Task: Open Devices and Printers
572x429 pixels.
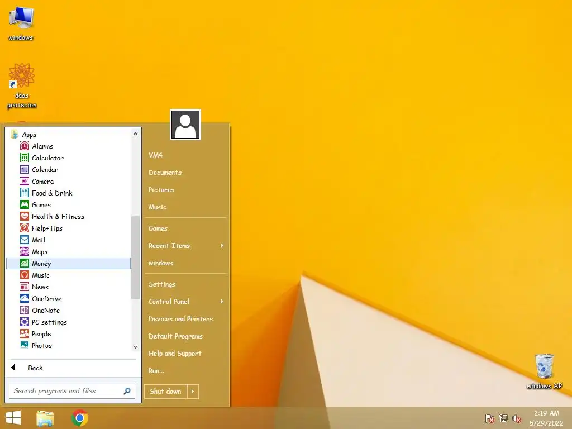Action: [180, 319]
